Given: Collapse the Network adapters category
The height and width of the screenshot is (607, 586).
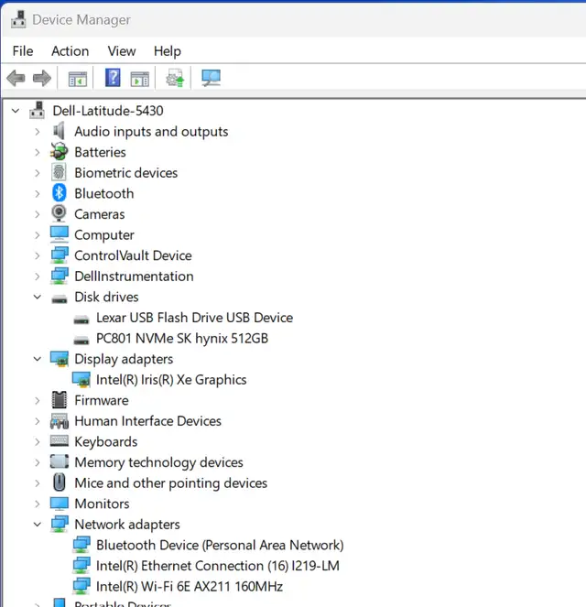Looking at the screenshot, I should [38, 525].
